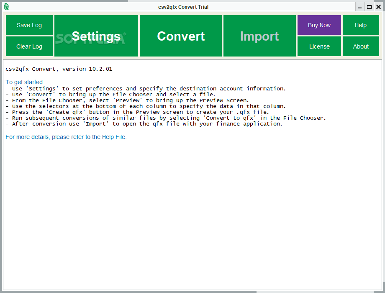Click 'For more details, please refer to the Help File.'
Screen dimensions: 385x293
click(x=66, y=137)
